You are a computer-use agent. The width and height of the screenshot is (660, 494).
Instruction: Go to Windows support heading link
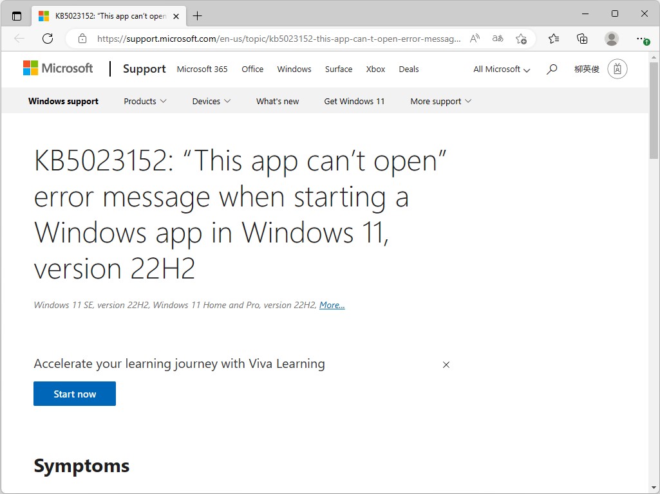(x=63, y=102)
